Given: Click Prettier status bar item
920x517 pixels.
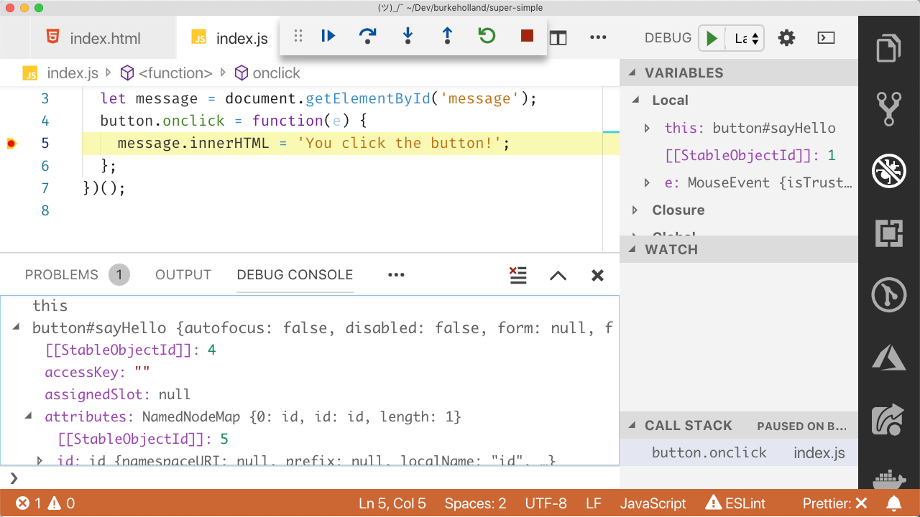Looking at the screenshot, I should (x=834, y=503).
